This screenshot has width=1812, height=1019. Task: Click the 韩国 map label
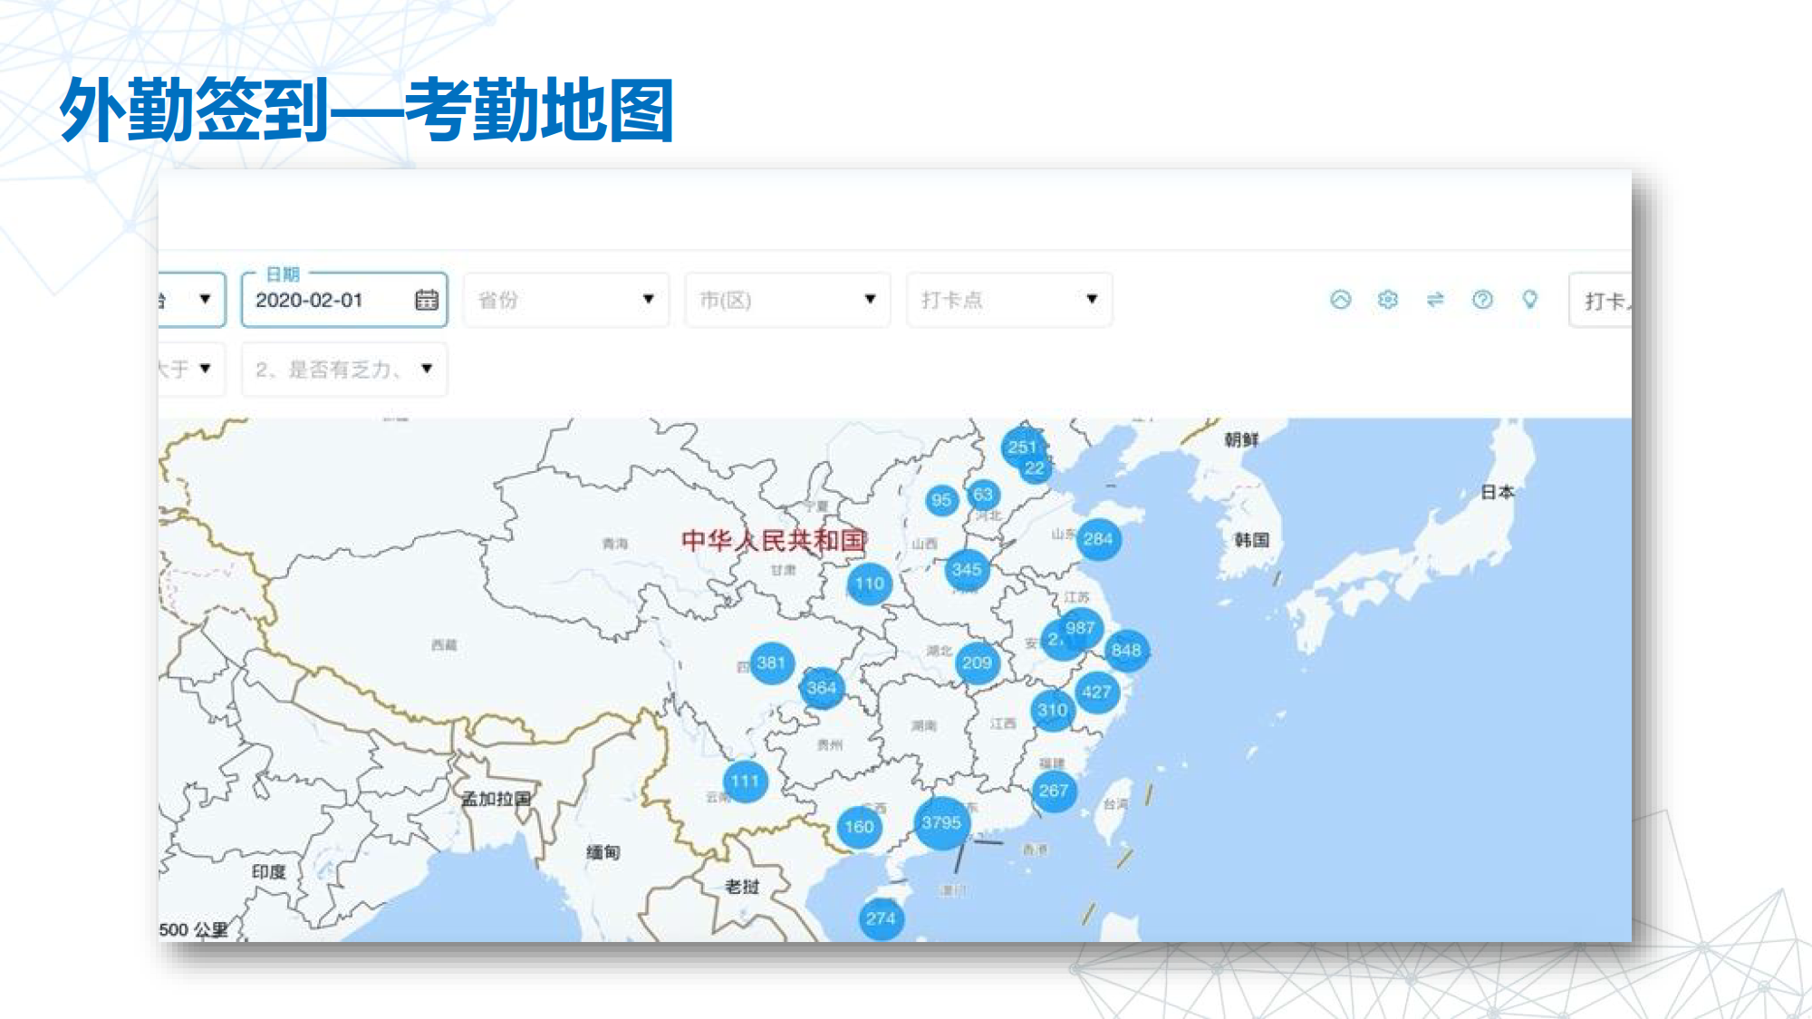(1251, 540)
